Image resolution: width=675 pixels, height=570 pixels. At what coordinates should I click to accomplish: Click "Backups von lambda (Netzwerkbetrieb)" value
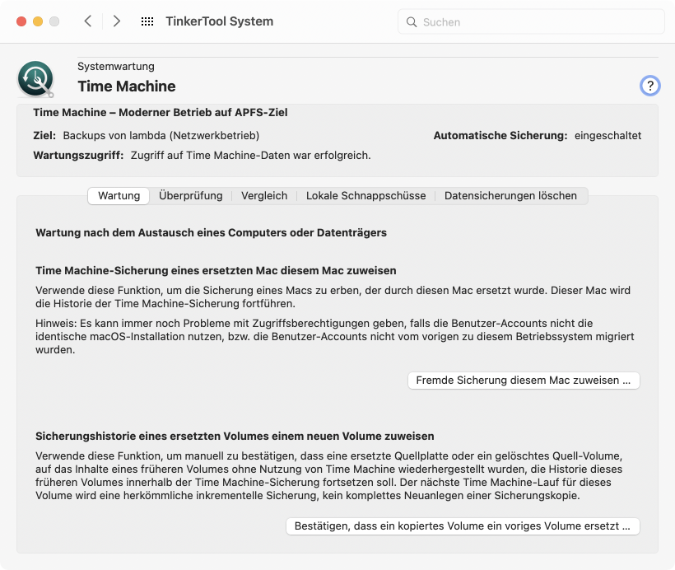click(161, 136)
